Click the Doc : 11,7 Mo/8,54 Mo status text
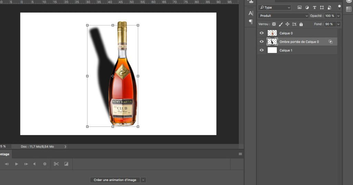353x185 pixels. pos(37,146)
